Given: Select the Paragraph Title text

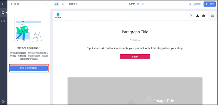Looking at the screenshot, I should [135, 32].
